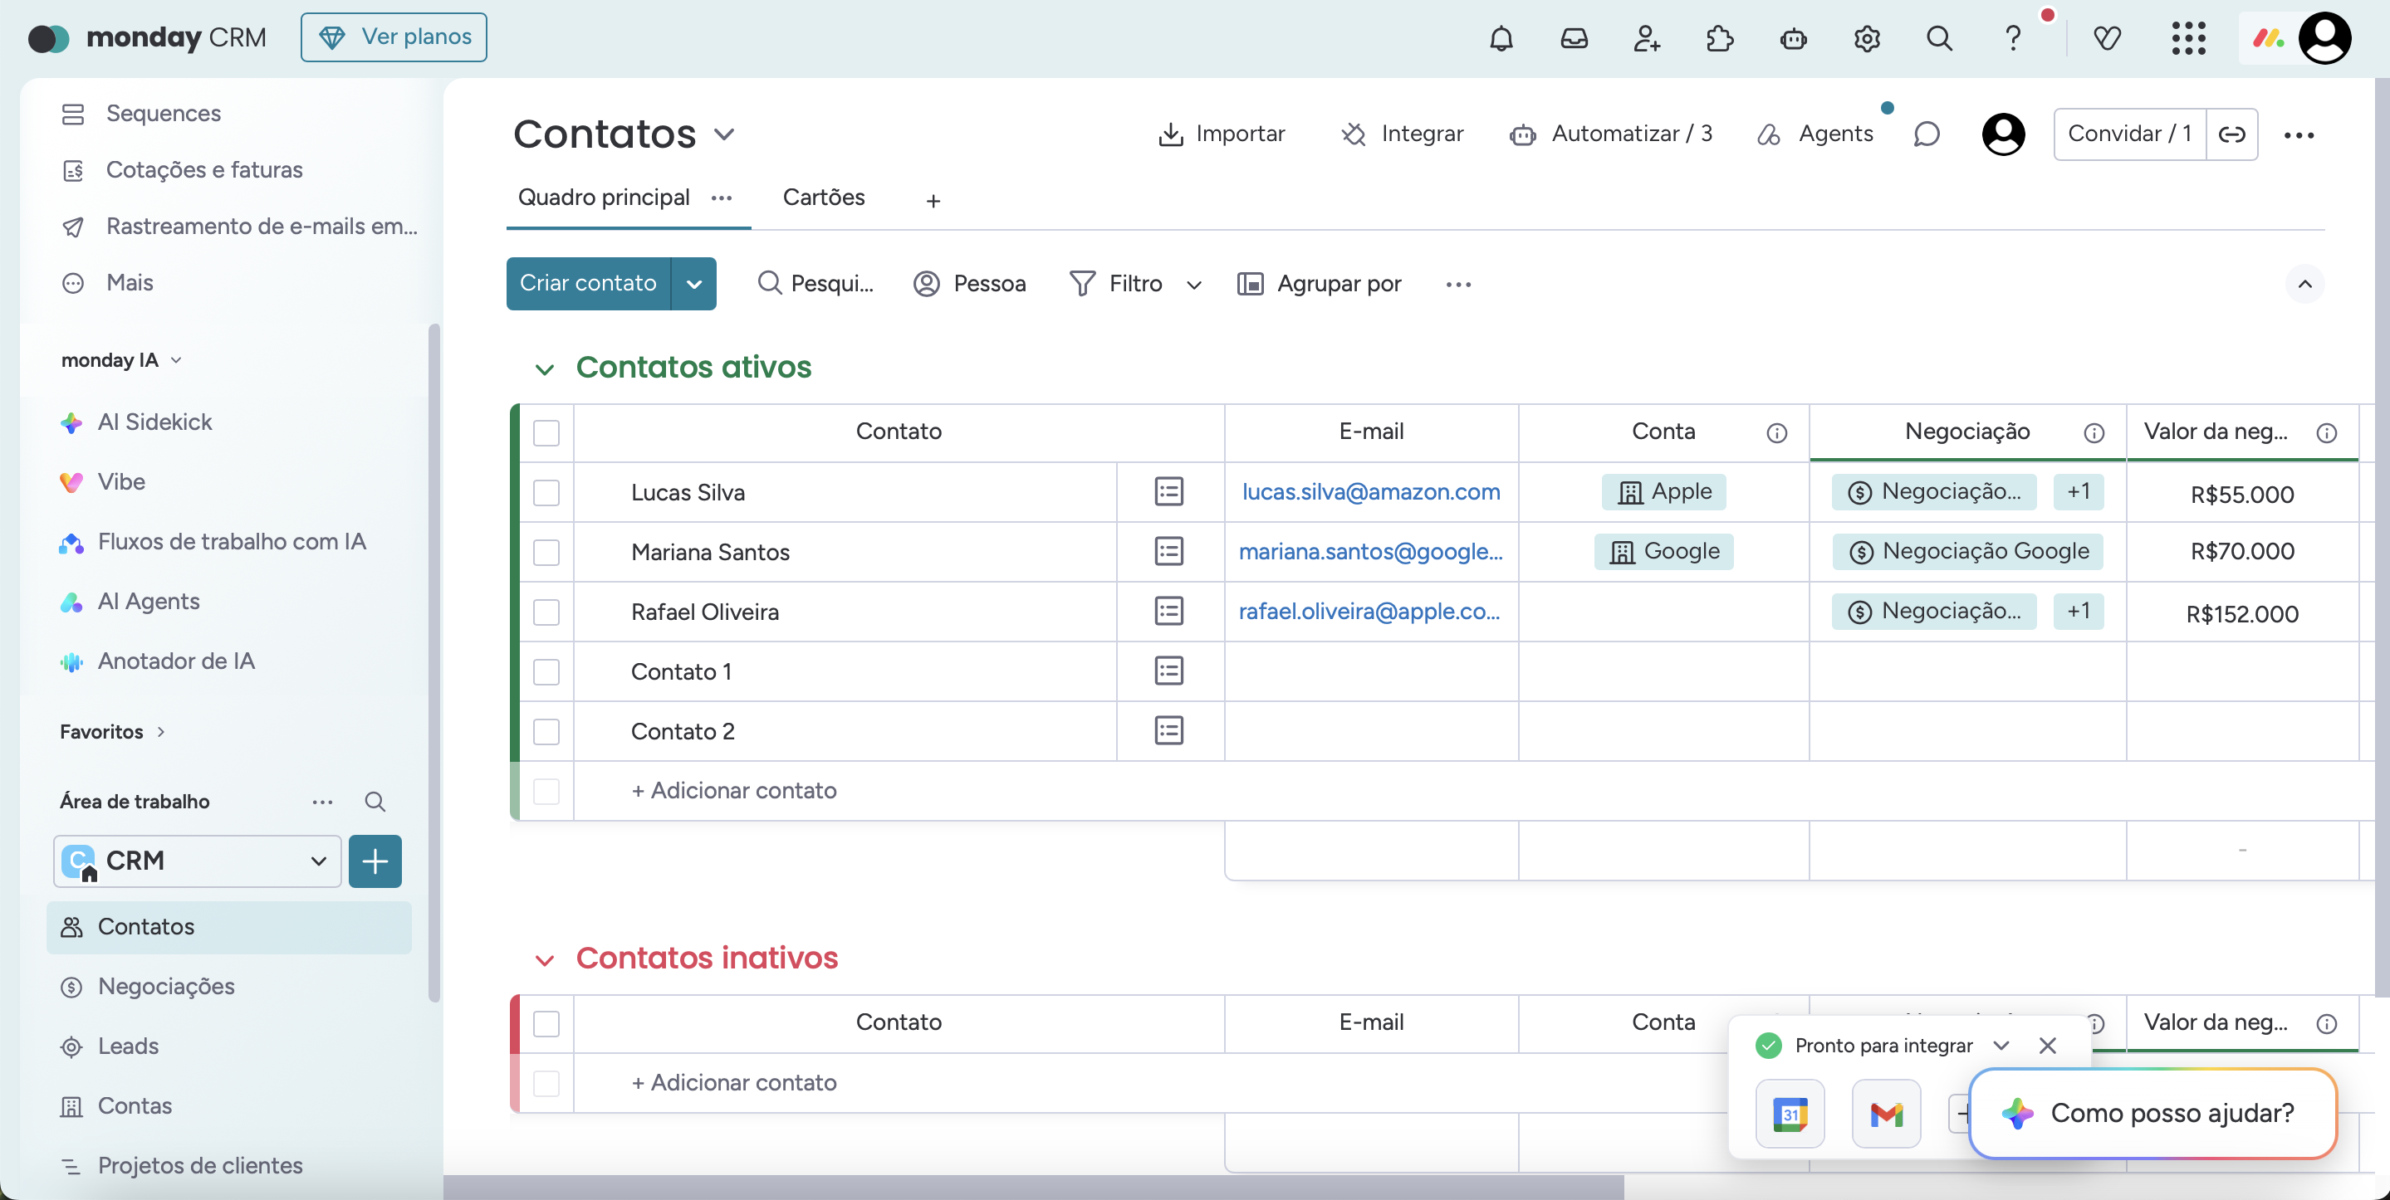2390x1200 pixels.
Task: Click the invite members icon in top bar
Action: coord(1647,38)
